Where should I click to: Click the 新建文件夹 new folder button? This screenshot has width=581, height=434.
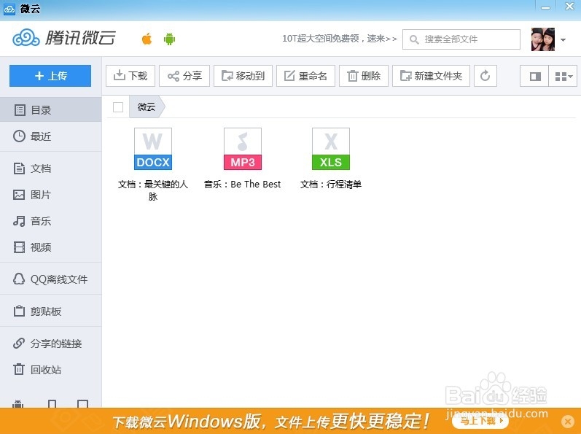431,76
